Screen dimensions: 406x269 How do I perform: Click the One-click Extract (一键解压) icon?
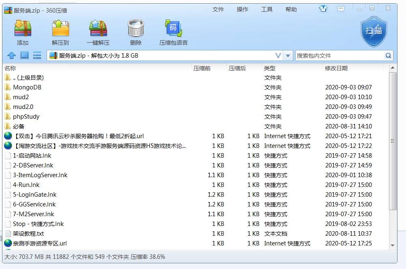coord(98,29)
